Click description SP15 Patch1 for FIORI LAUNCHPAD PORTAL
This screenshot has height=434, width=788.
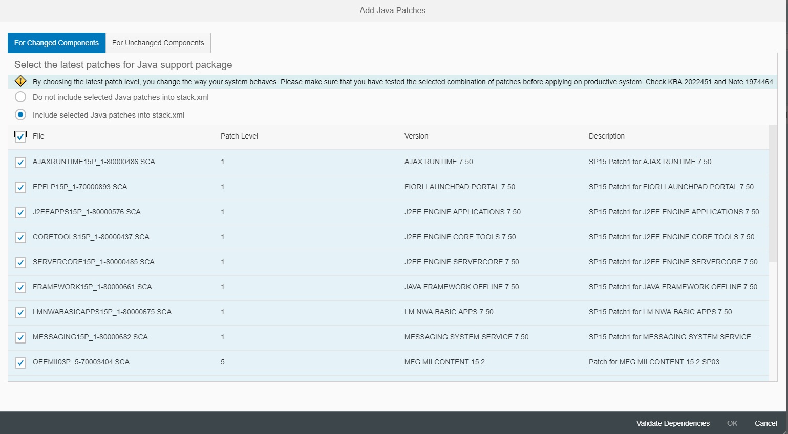tap(671, 187)
